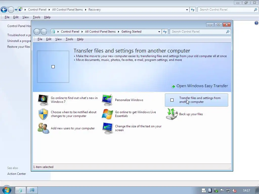Viewport: 259px width, 194px height.
Task: Select Change the size of the text item
Action: pos(138,128)
